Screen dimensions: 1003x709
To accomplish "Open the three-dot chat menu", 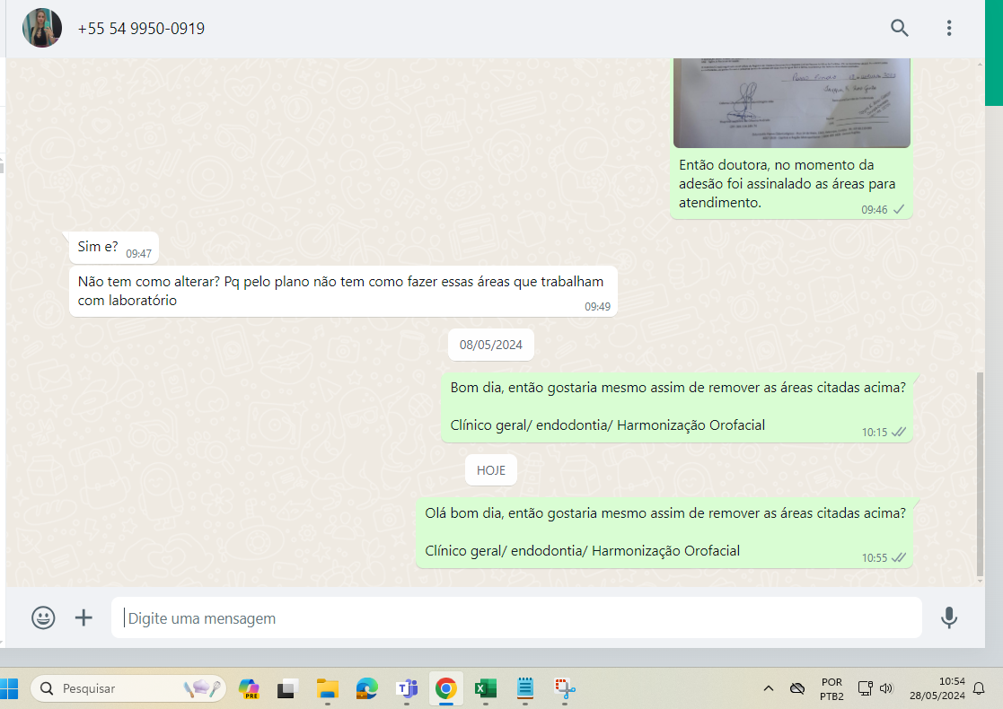I will 948,28.
